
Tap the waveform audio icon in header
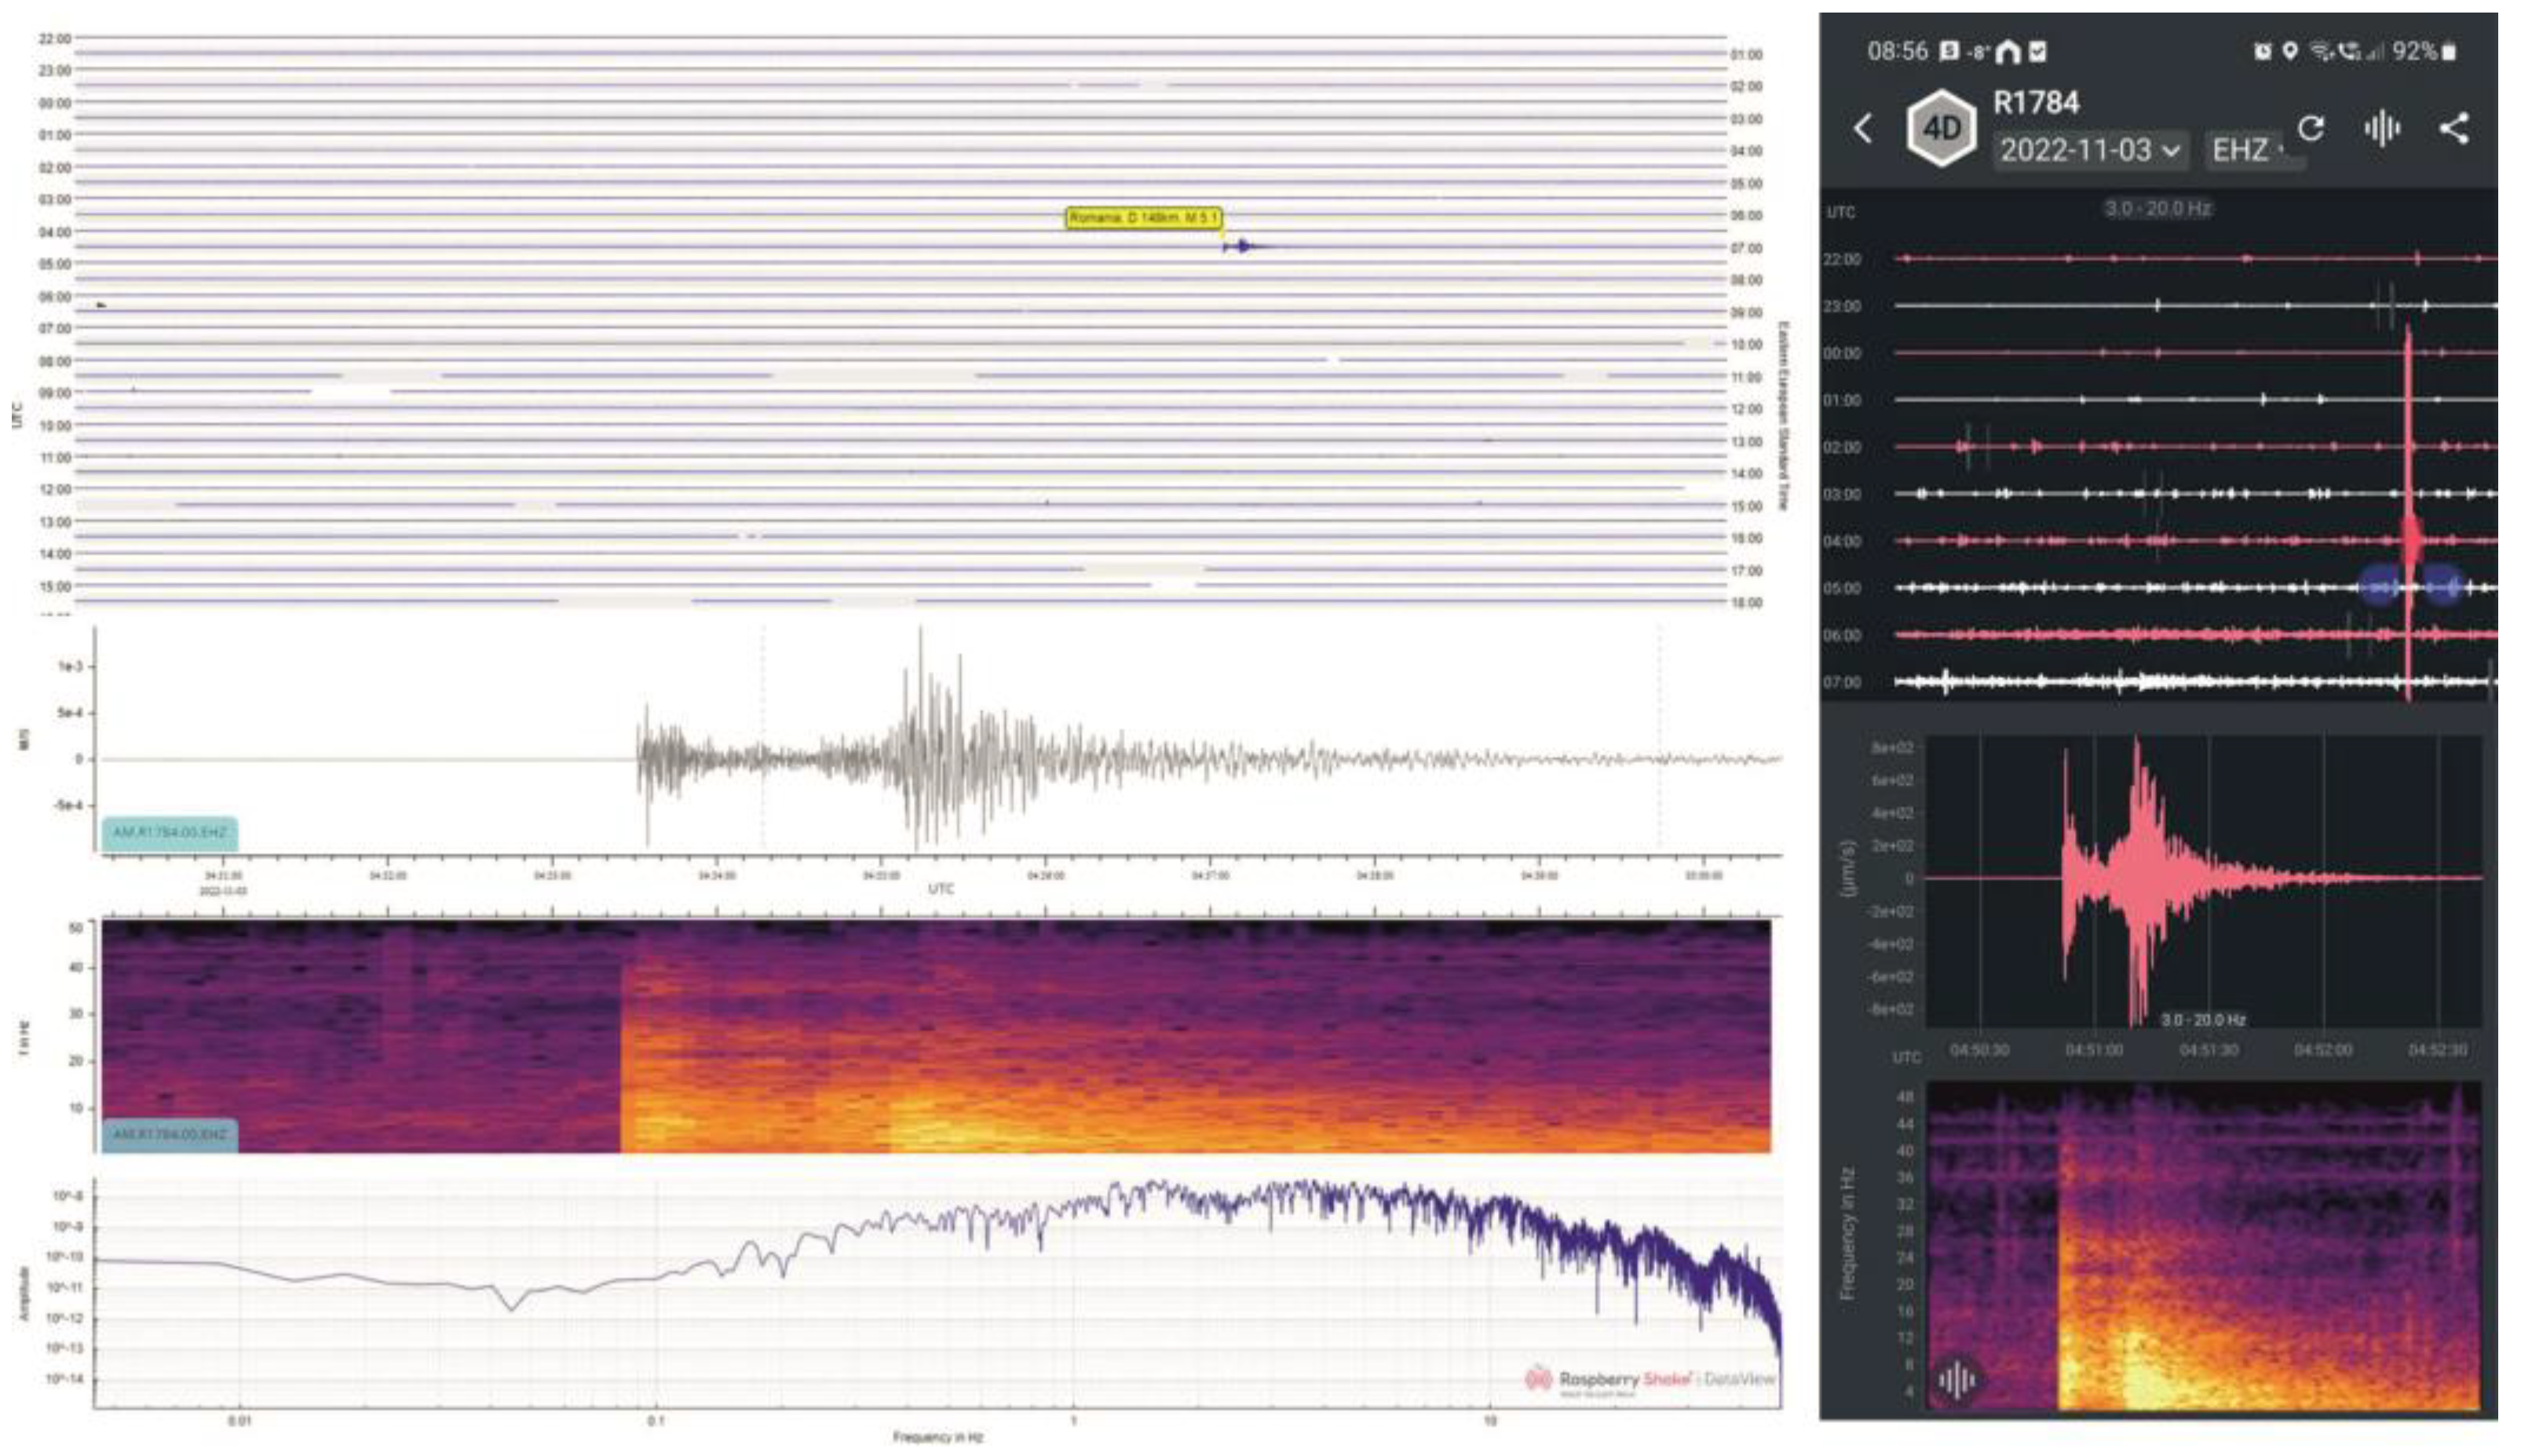tap(2382, 128)
